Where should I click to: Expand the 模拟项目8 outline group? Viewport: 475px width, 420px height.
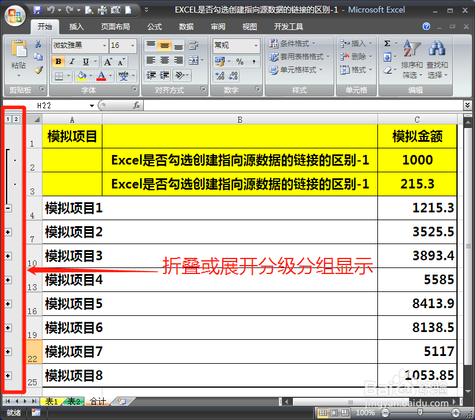[x=8, y=376]
